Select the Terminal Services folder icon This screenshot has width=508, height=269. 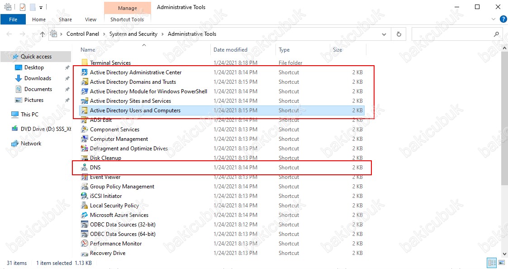click(x=84, y=62)
